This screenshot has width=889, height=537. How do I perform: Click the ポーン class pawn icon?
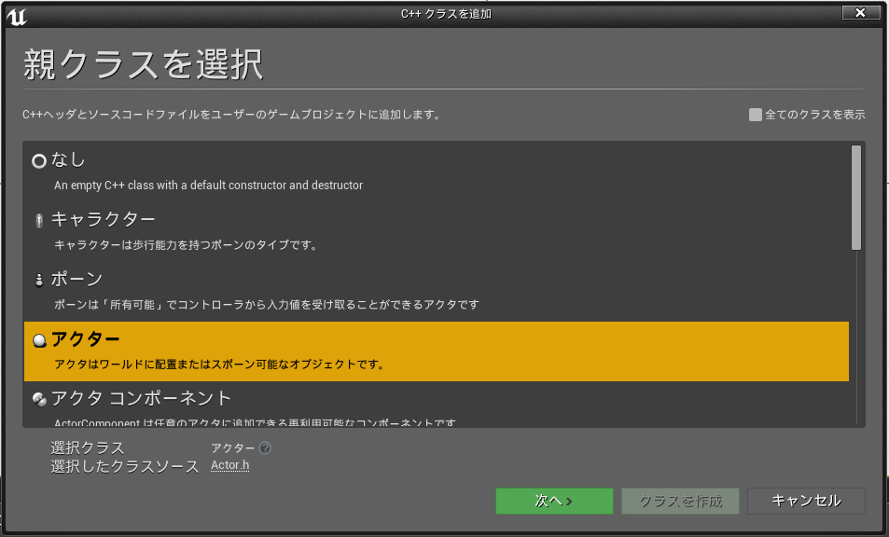39,280
